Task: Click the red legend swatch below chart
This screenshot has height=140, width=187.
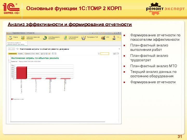Action: (12, 99)
